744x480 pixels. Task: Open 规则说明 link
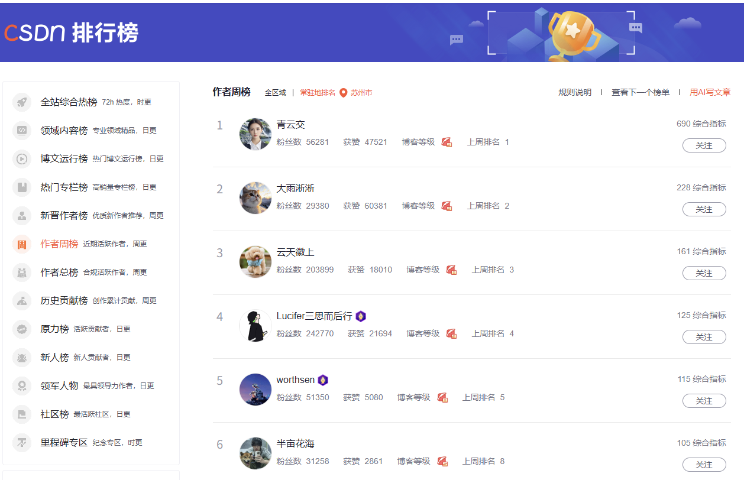tap(575, 93)
